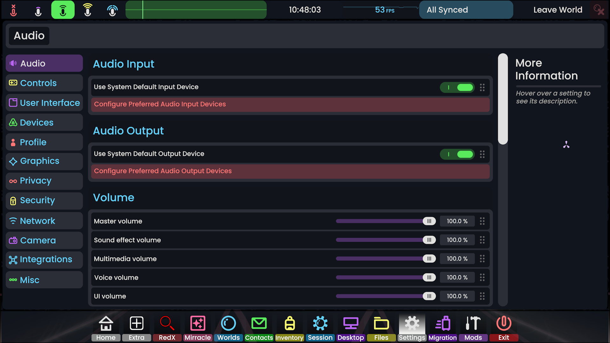Click the RedX magnifier icon
This screenshot has height=343, width=610.
coord(167,324)
